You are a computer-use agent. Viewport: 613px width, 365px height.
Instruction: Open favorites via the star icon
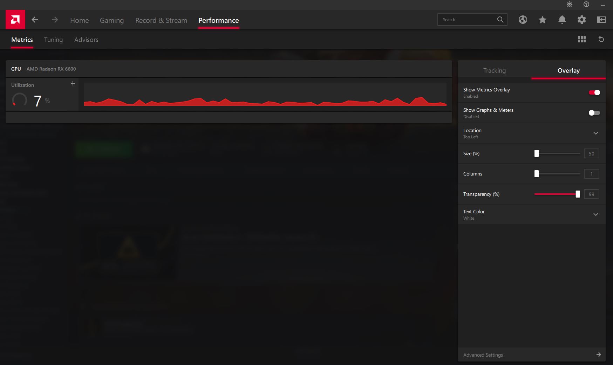pos(542,20)
